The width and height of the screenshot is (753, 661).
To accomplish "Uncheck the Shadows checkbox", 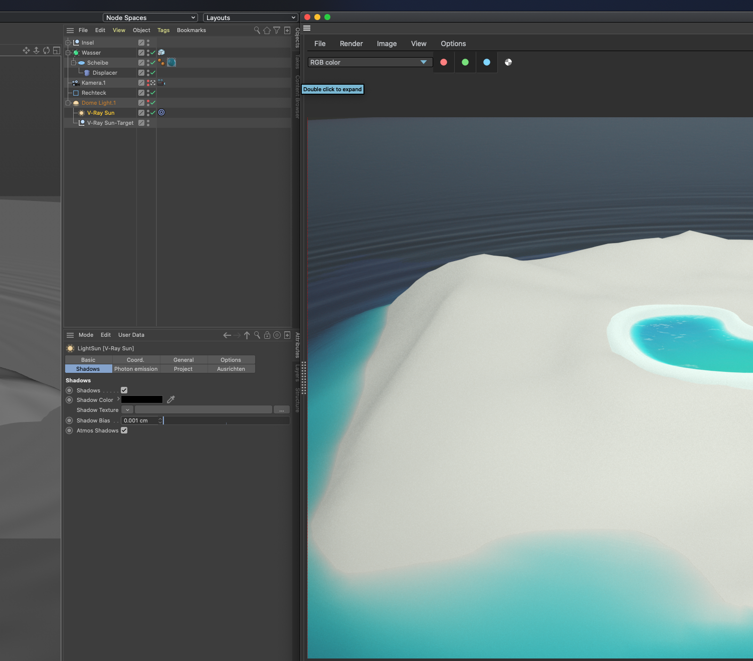I will tap(124, 390).
